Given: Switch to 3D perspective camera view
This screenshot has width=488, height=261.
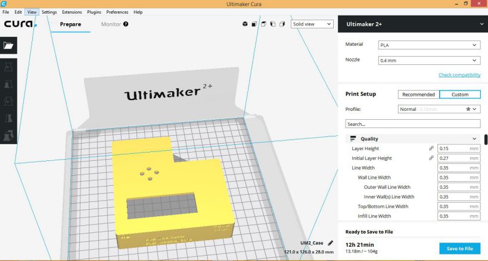Looking at the screenshot, I should [245, 24].
